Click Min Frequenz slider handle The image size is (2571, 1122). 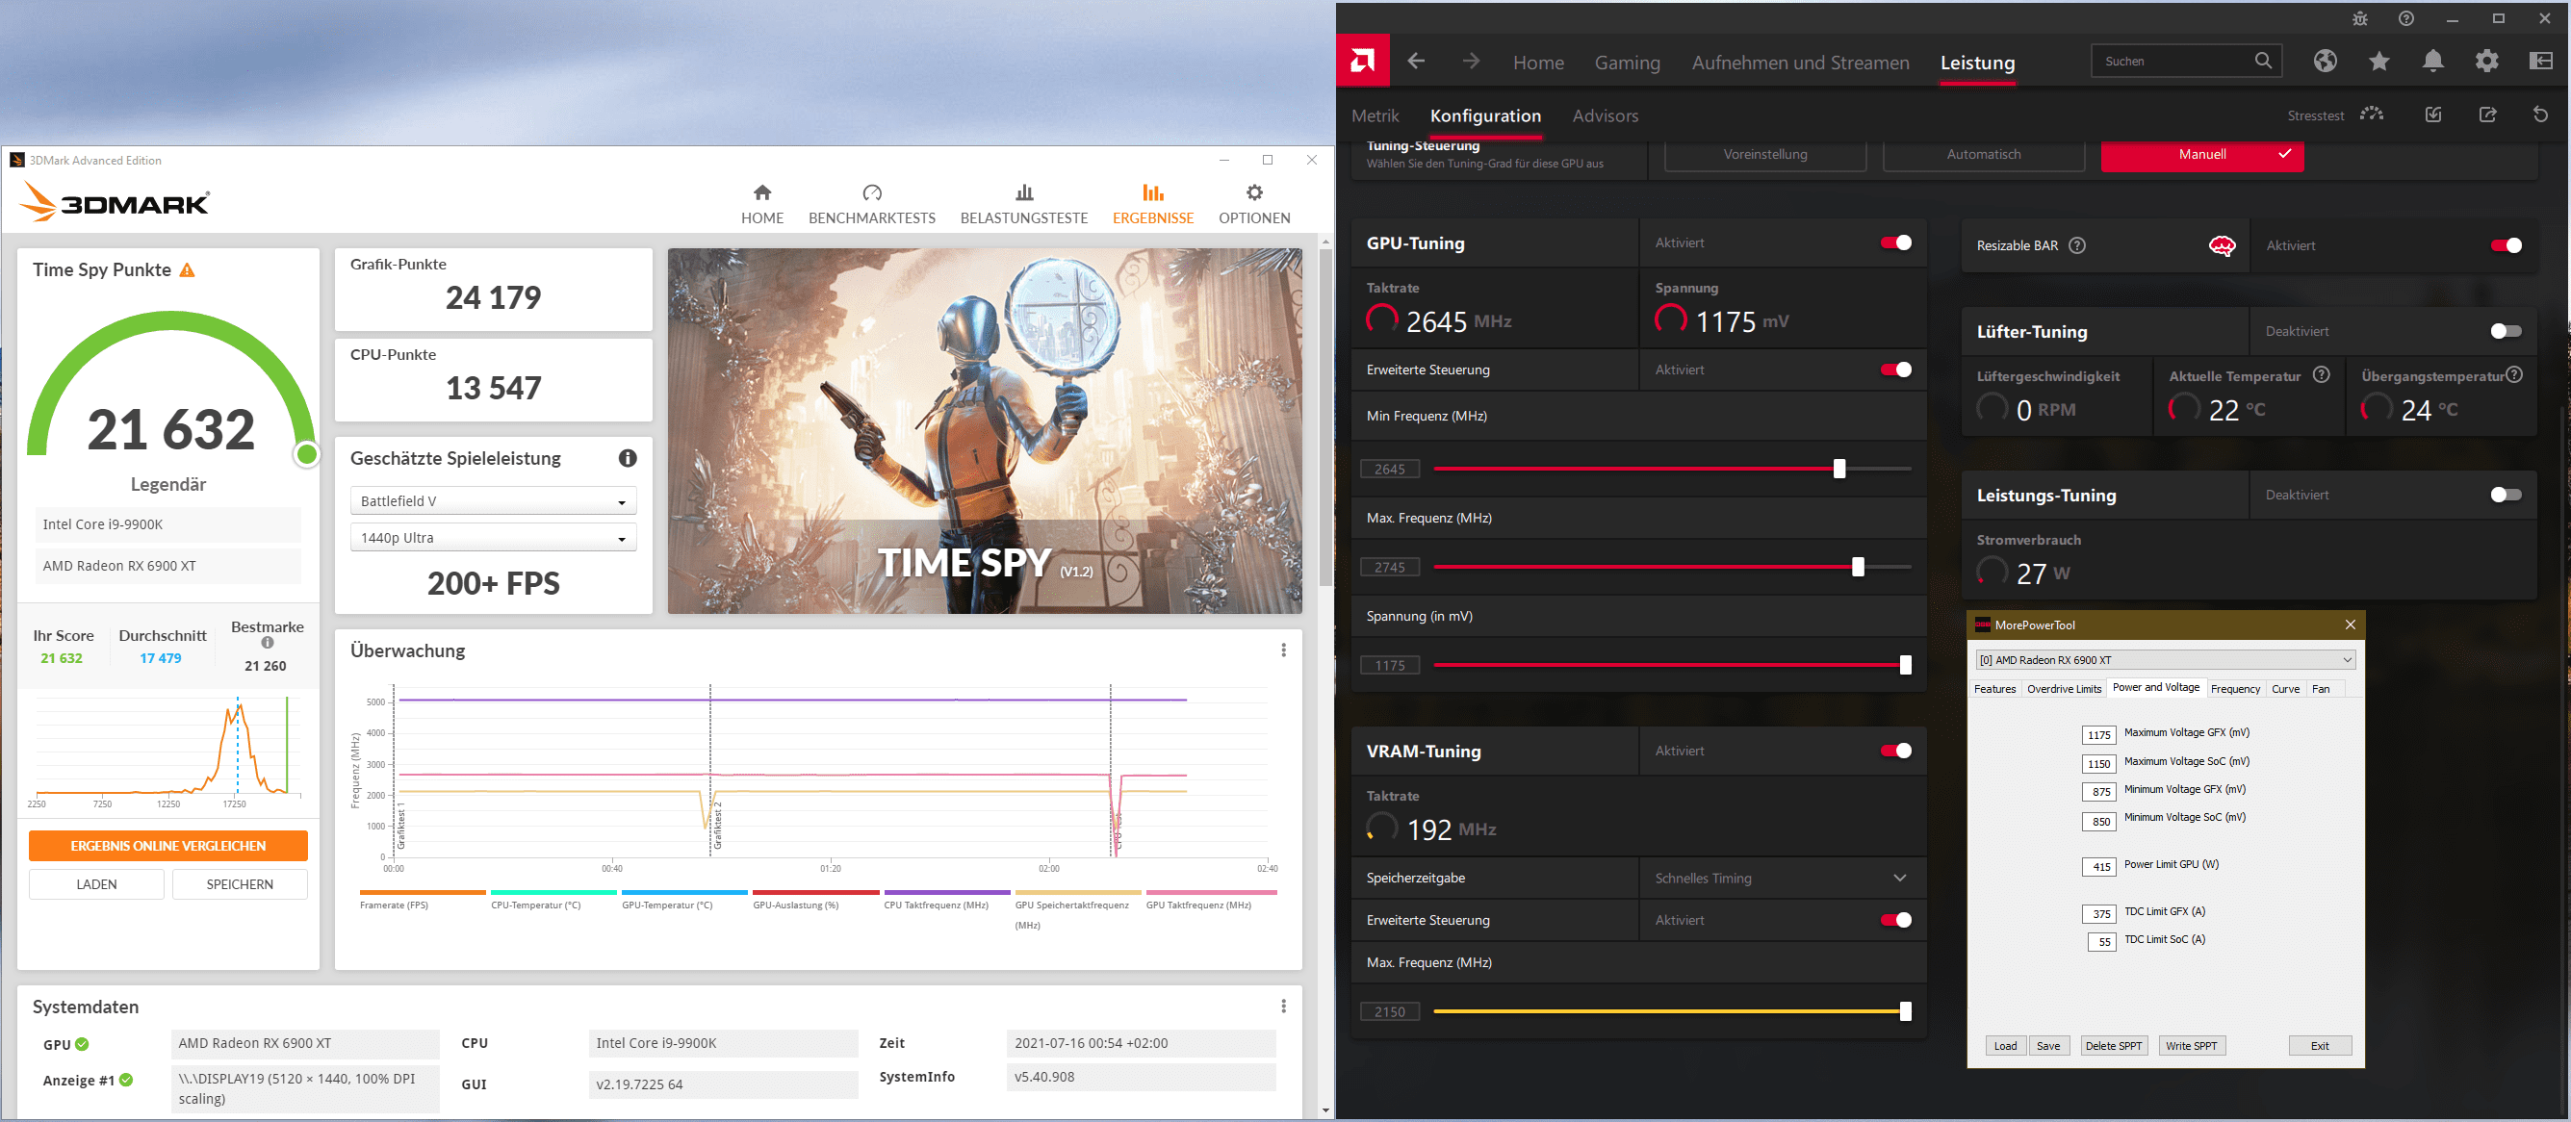click(1839, 469)
